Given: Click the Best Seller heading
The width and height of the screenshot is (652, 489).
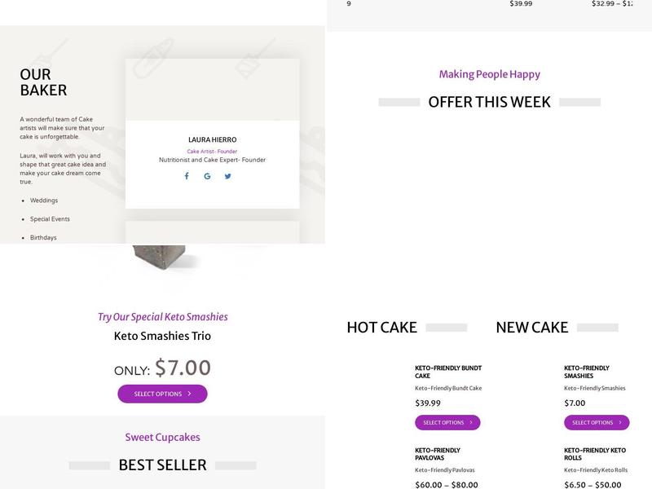Looking at the screenshot, I should [x=162, y=465].
